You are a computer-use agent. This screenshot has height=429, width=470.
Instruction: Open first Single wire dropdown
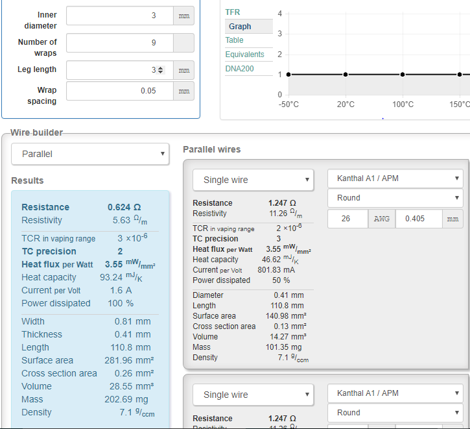point(253,180)
